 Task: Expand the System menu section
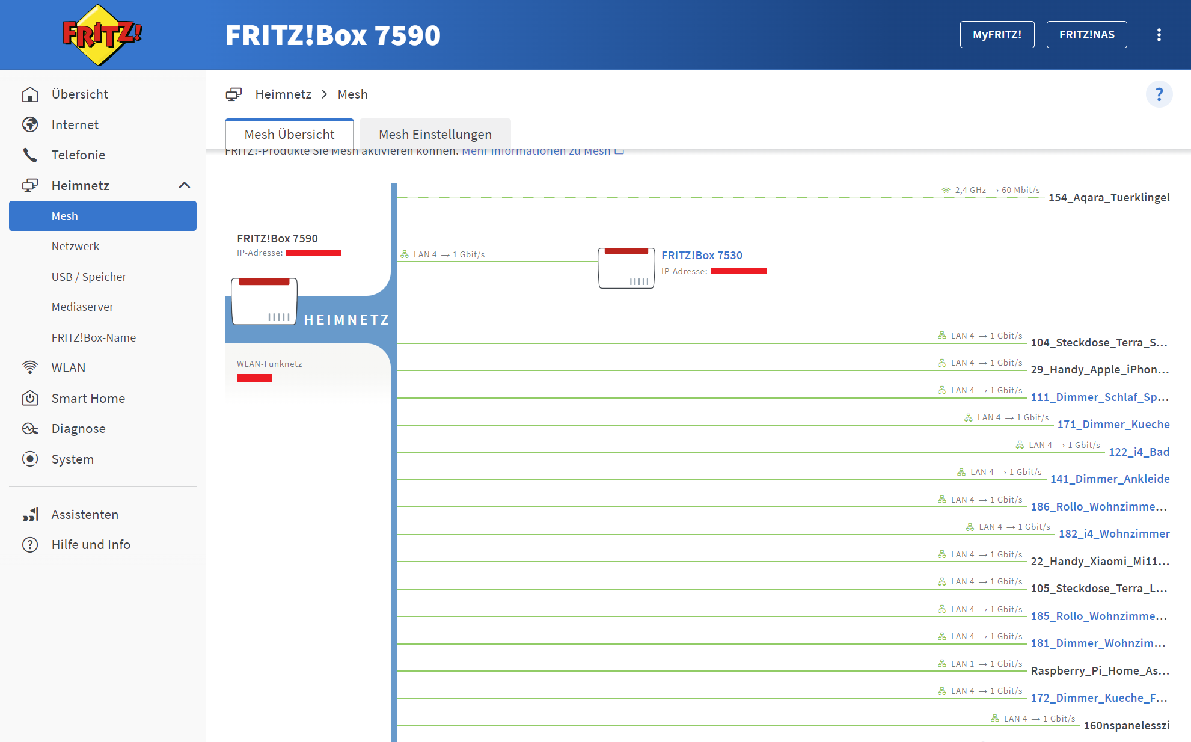[x=72, y=459]
